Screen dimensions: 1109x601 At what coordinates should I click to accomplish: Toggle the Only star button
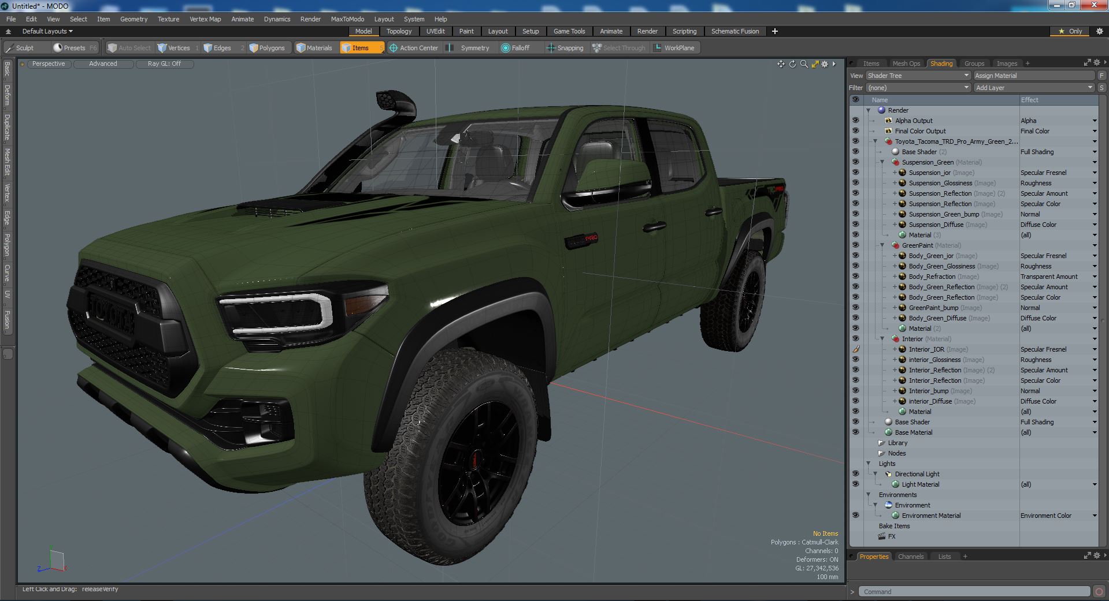coord(1070,31)
